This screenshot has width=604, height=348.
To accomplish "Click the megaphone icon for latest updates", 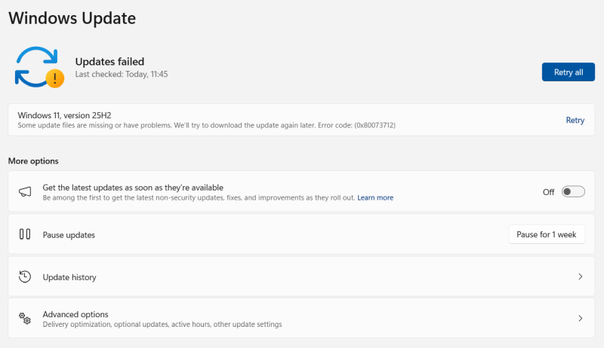I will pos(25,191).
